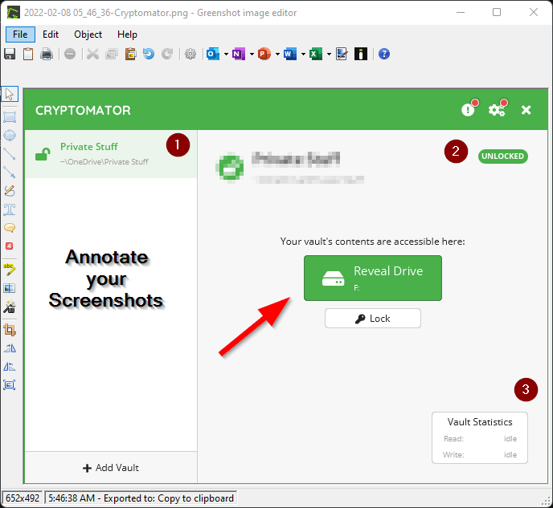Copy image to clipboard via toolbar icon
553x508 pixels.
[x=28, y=54]
